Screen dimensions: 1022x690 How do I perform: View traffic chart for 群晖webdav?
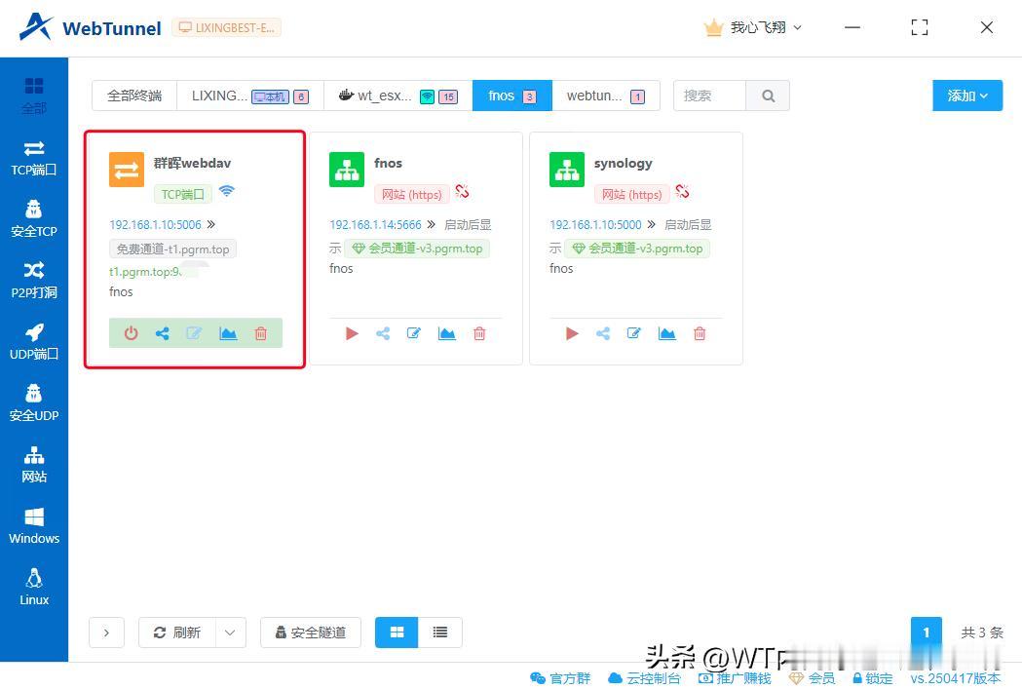pyautogui.click(x=228, y=333)
